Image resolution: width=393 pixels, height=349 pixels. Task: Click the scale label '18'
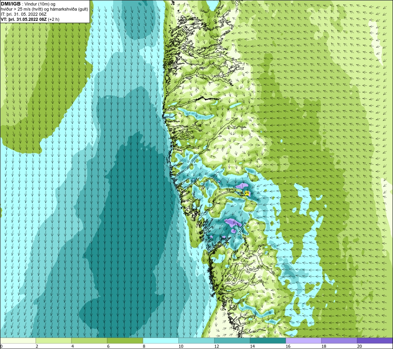pos(324,346)
